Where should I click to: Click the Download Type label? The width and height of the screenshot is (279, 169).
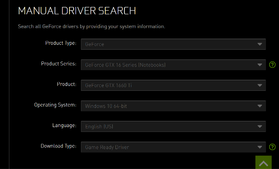[59, 146]
